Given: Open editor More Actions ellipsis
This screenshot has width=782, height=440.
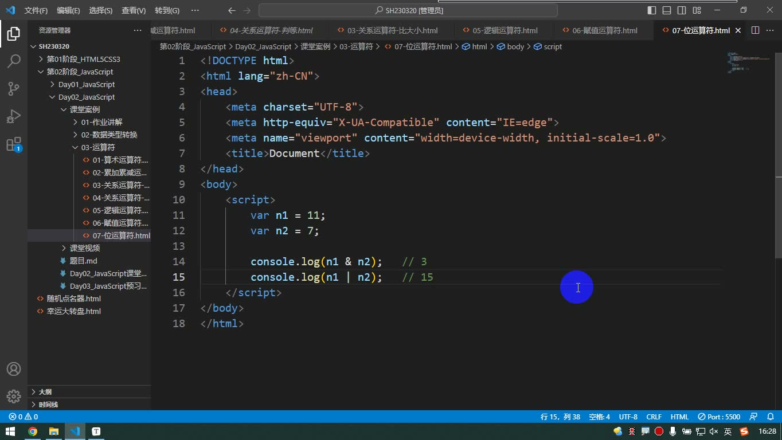Looking at the screenshot, I should tap(770, 30).
